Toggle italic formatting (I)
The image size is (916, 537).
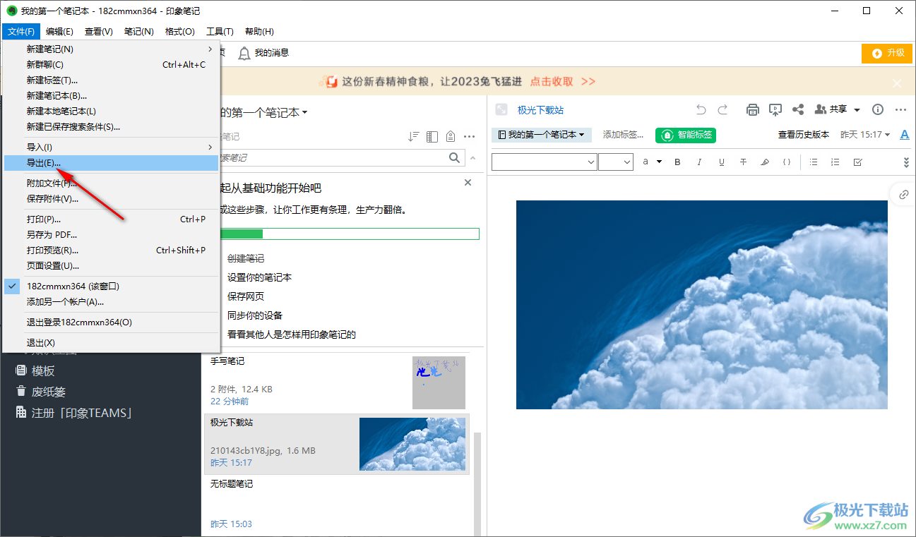coord(699,162)
